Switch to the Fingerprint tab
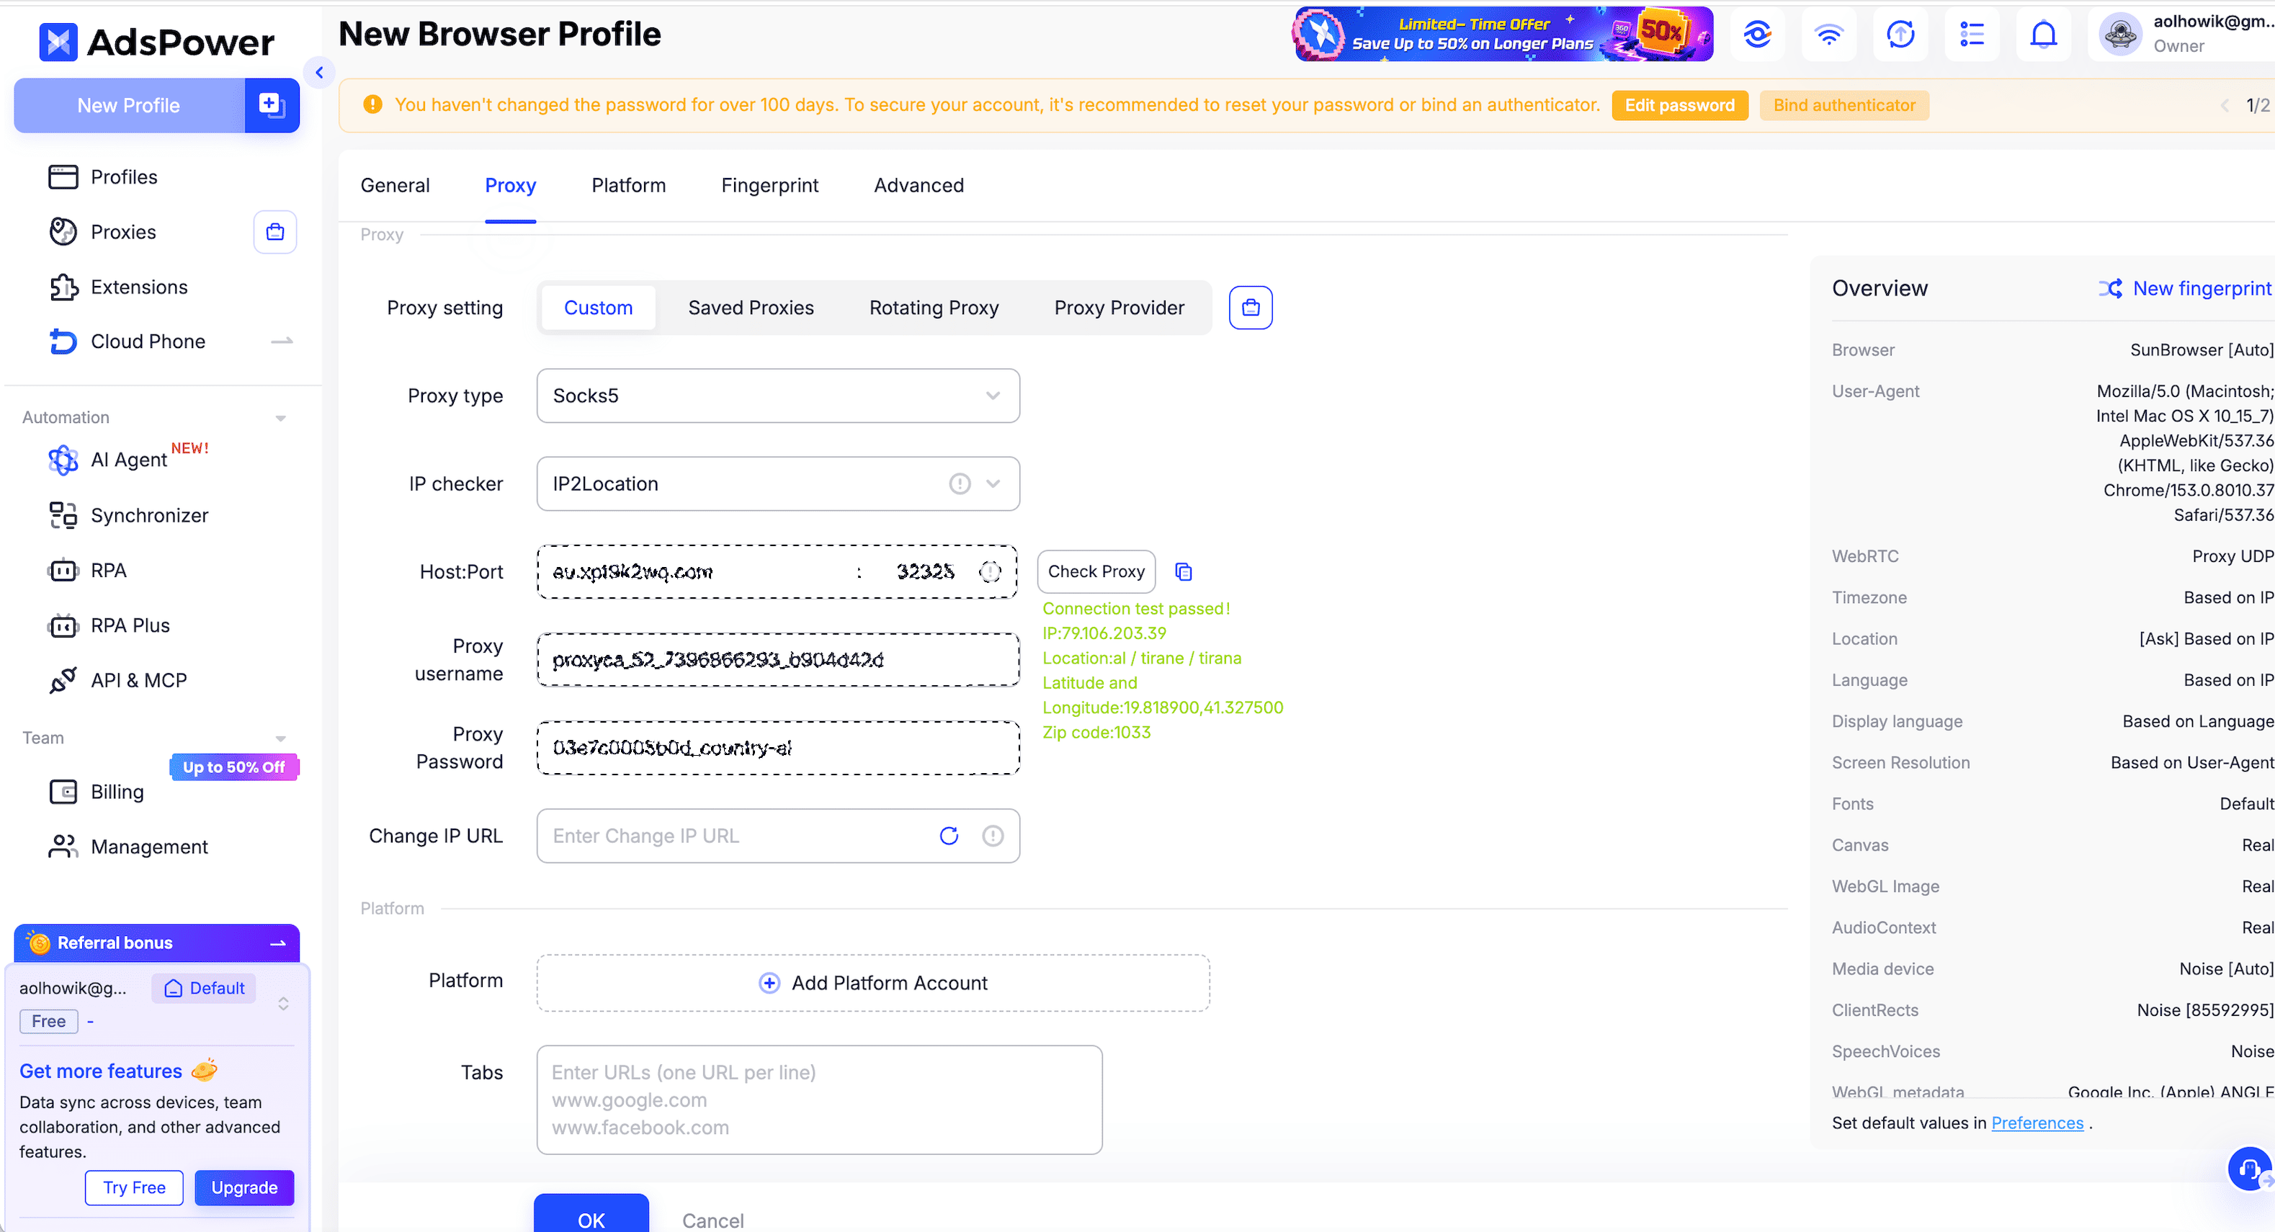Viewport: 2275px width, 1232px height. click(x=769, y=185)
